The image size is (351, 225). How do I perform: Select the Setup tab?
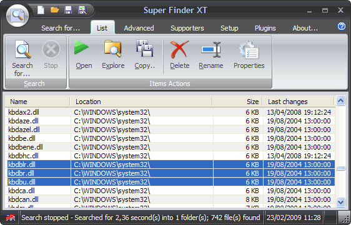point(229,28)
